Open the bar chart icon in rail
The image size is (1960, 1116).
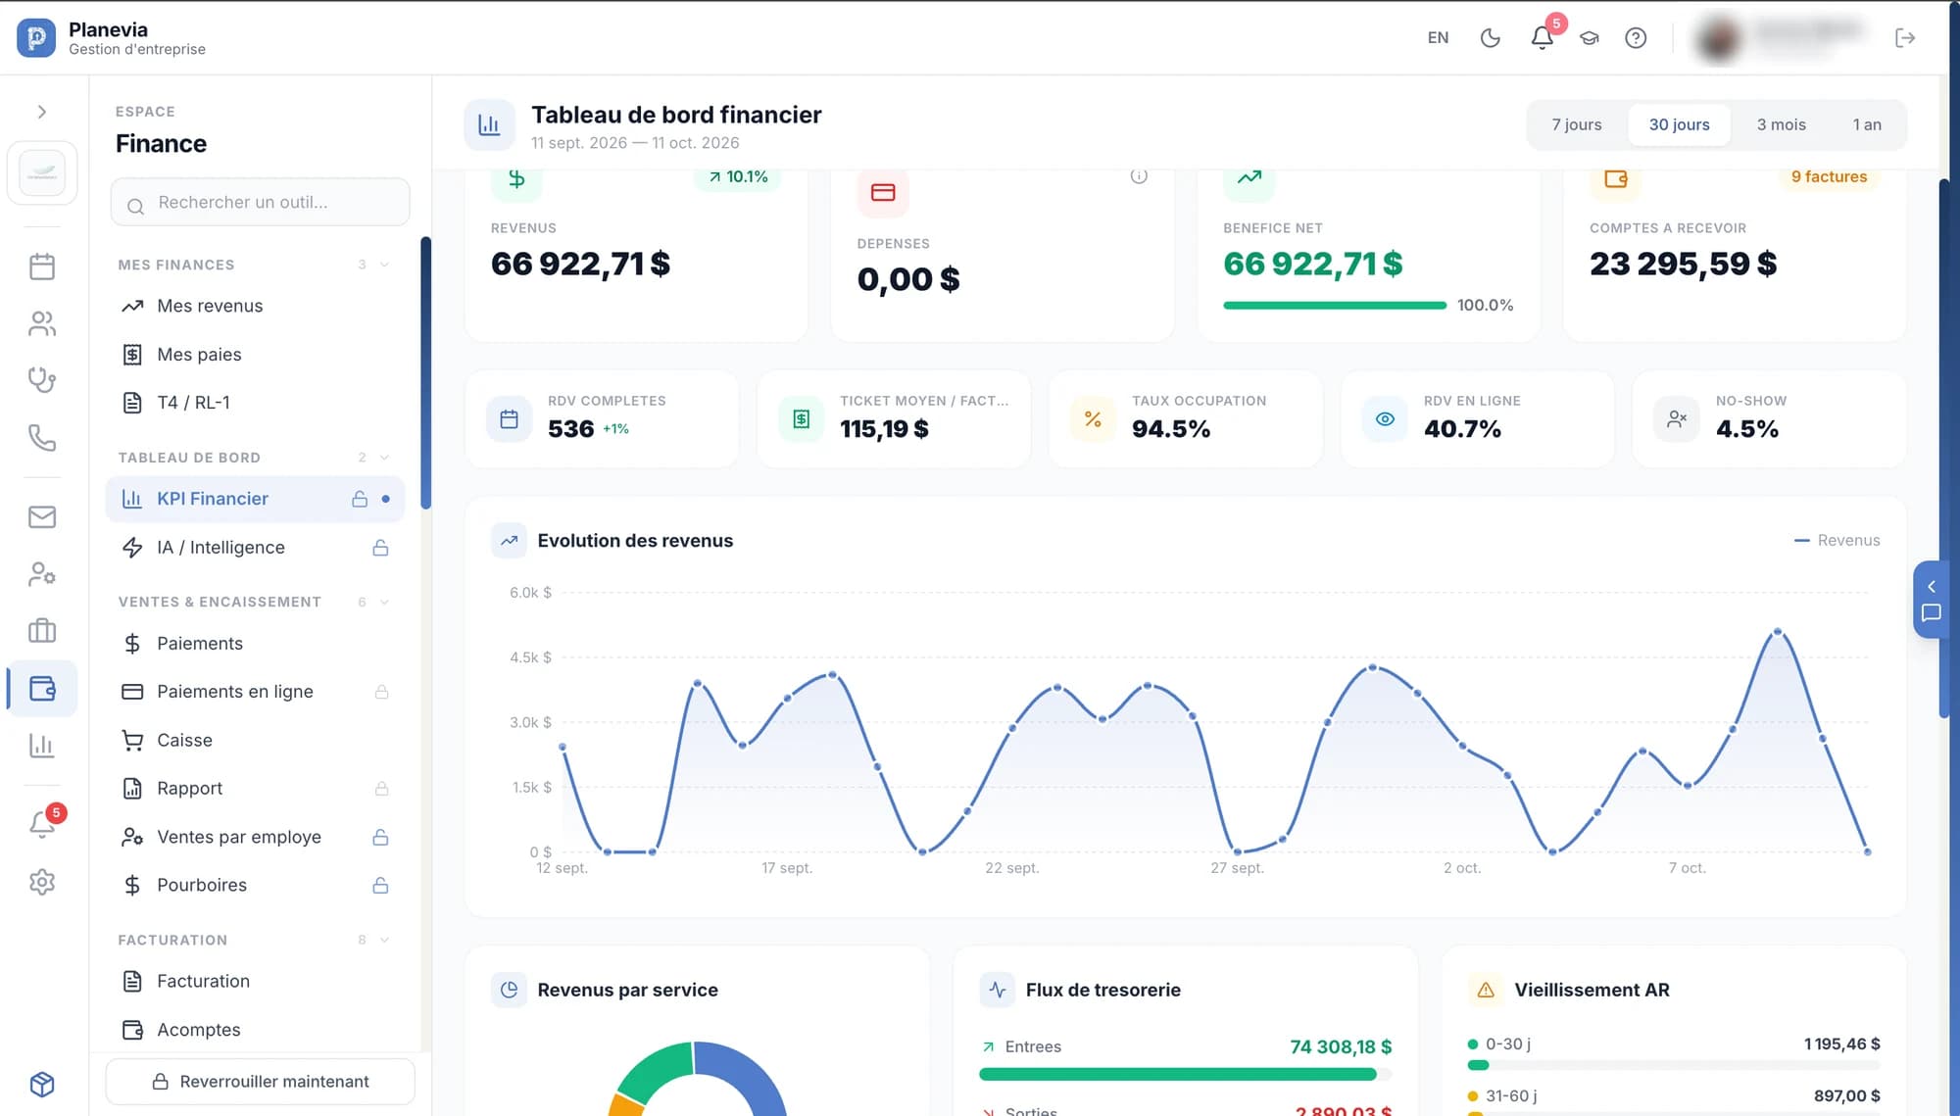[42, 746]
